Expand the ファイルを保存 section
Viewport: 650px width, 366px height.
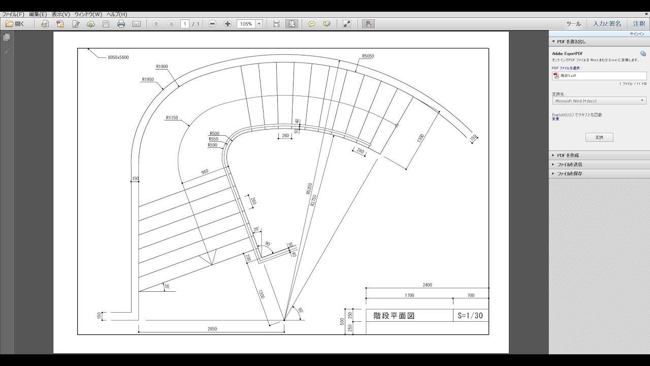[x=599, y=173]
